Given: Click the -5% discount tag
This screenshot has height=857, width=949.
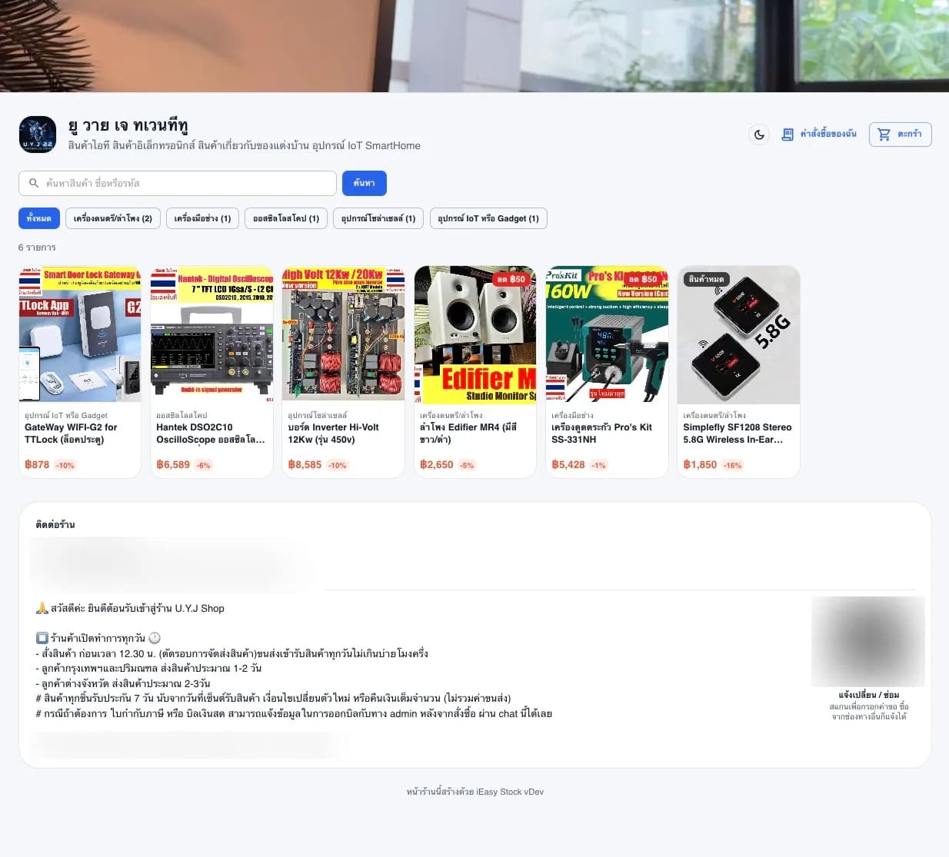Looking at the screenshot, I should pyautogui.click(x=467, y=466).
